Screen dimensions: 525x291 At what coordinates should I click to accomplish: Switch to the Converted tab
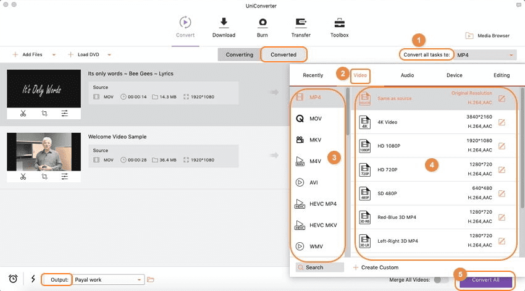point(283,55)
